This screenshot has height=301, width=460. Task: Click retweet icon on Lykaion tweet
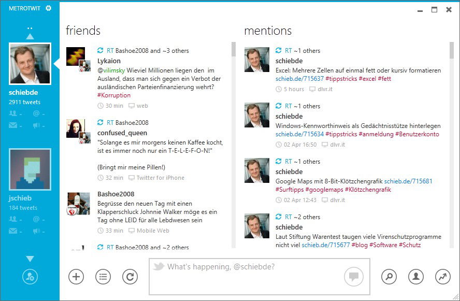coord(100,50)
